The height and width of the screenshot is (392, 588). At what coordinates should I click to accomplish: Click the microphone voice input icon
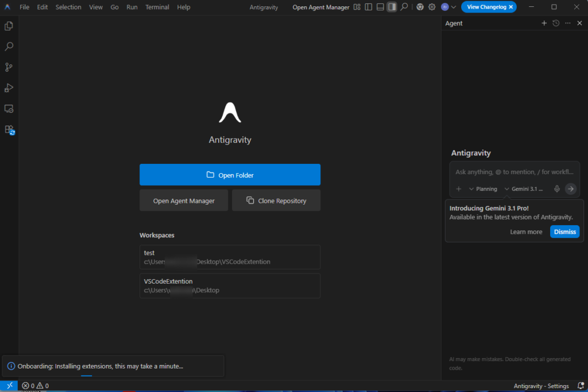point(556,189)
